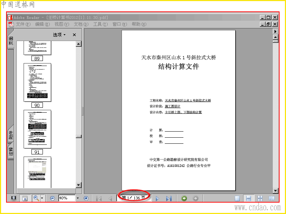This screenshot has width=286, height=214.
Task: Click the zoom in plus button
Action: [x=86, y=198]
